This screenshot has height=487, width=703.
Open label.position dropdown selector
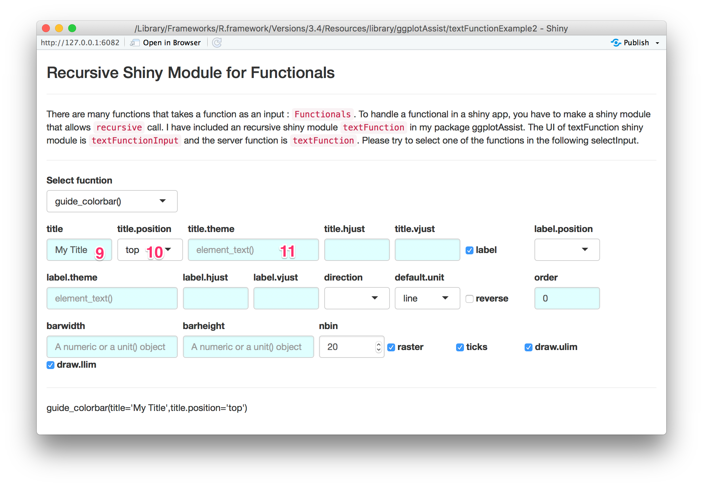click(566, 249)
